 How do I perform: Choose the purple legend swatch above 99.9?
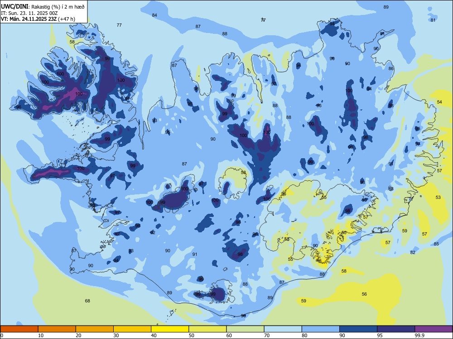click(434, 329)
